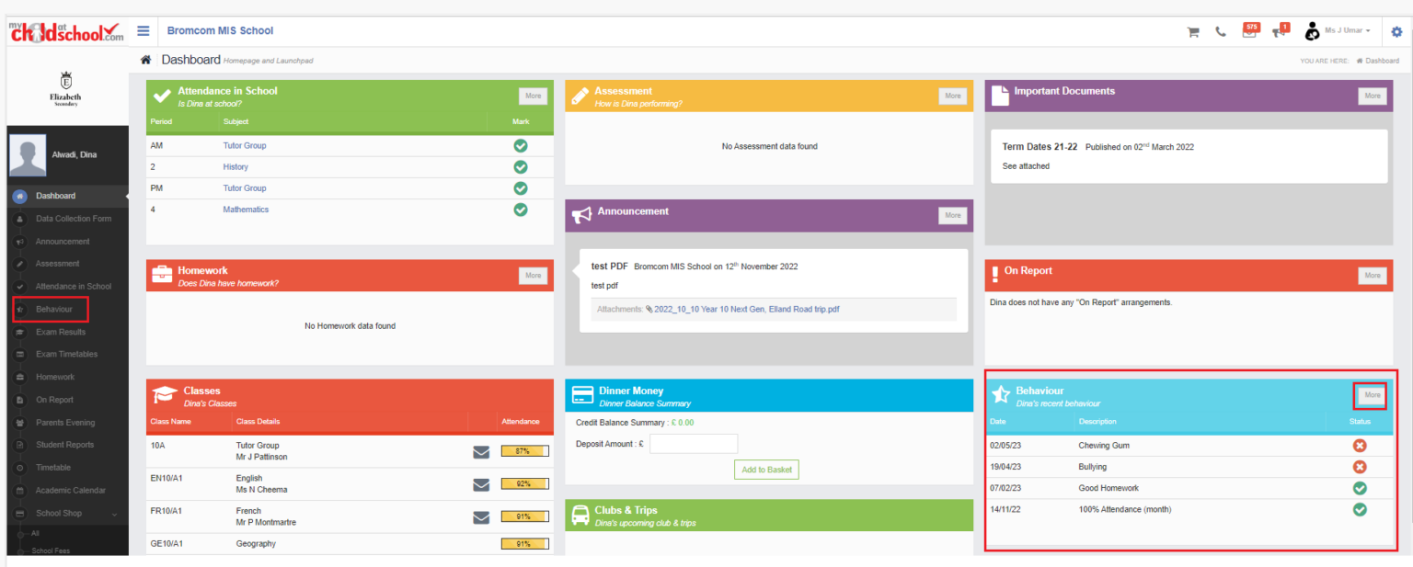
Task: Click the Deposit Amount input field
Action: coord(694,444)
